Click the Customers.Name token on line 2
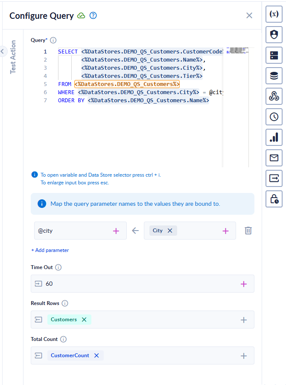Screen dimensions: 286x385 coord(142,59)
